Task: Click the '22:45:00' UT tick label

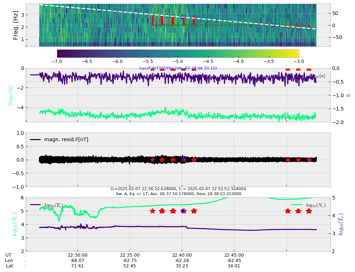Action: [234, 255]
